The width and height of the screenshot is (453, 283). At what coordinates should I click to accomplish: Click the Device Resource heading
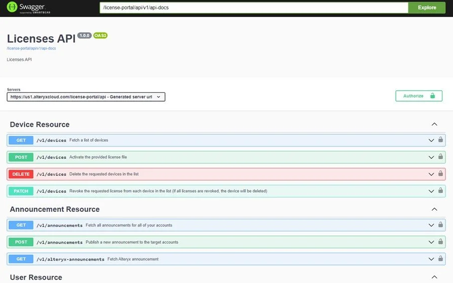point(40,124)
